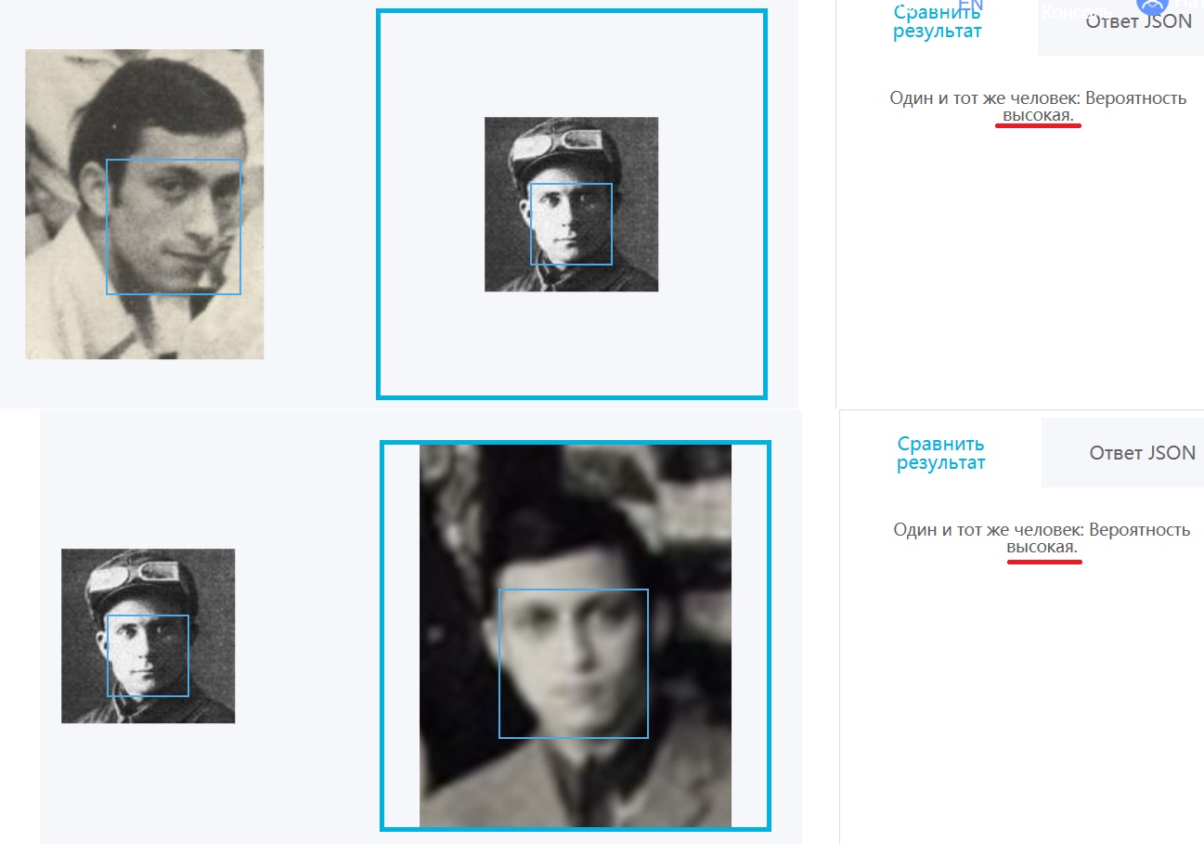Select the upper Сравнить результат tab
The width and height of the screenshot is (1204, 868).
click(x=937, y=21)
